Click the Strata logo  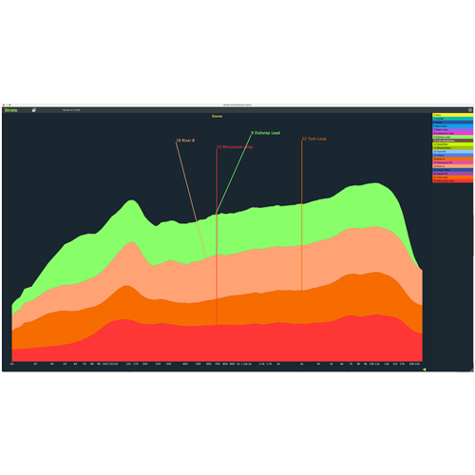click(10, 110)
